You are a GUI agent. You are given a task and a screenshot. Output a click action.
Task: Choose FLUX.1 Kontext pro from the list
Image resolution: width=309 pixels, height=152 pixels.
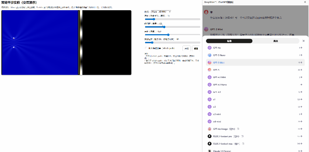click(255, 136)
